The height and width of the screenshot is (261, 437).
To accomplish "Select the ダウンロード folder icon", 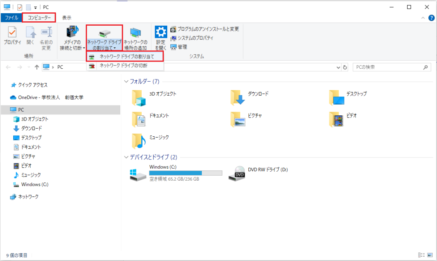I will (237, 97).
